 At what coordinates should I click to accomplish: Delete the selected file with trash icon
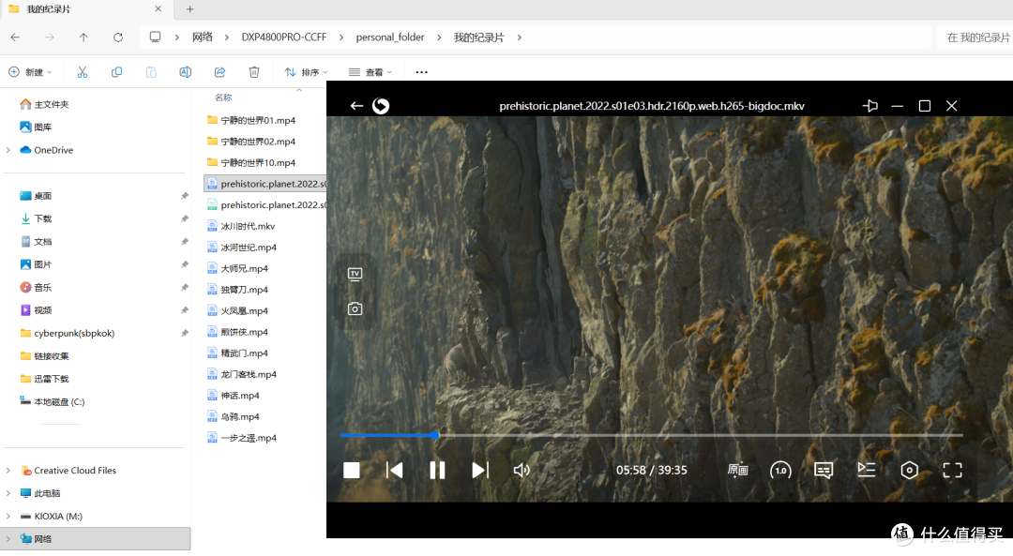(254, 72)
